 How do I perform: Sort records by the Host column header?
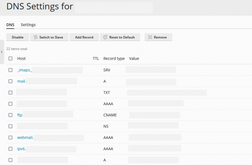(21, 58)
